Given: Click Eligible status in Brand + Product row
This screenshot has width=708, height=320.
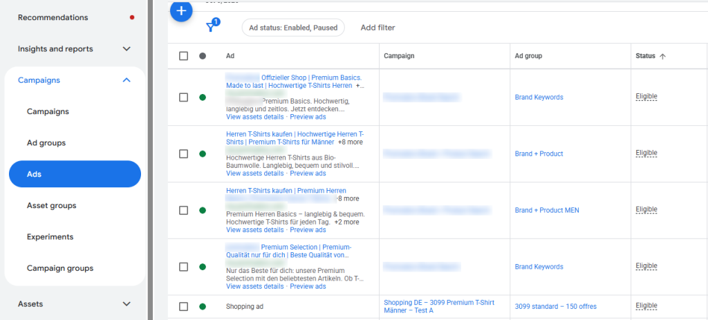Looking at the screenshot, I should 646,153.
